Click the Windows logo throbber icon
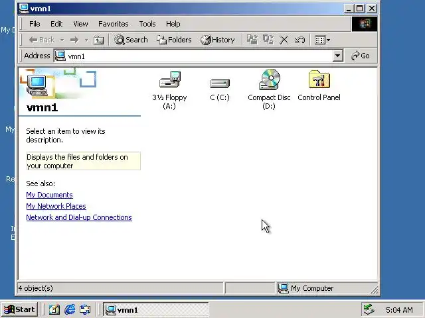Image resolution: width=425 pixels, height=318 pixels. click(x=365, y=24)
